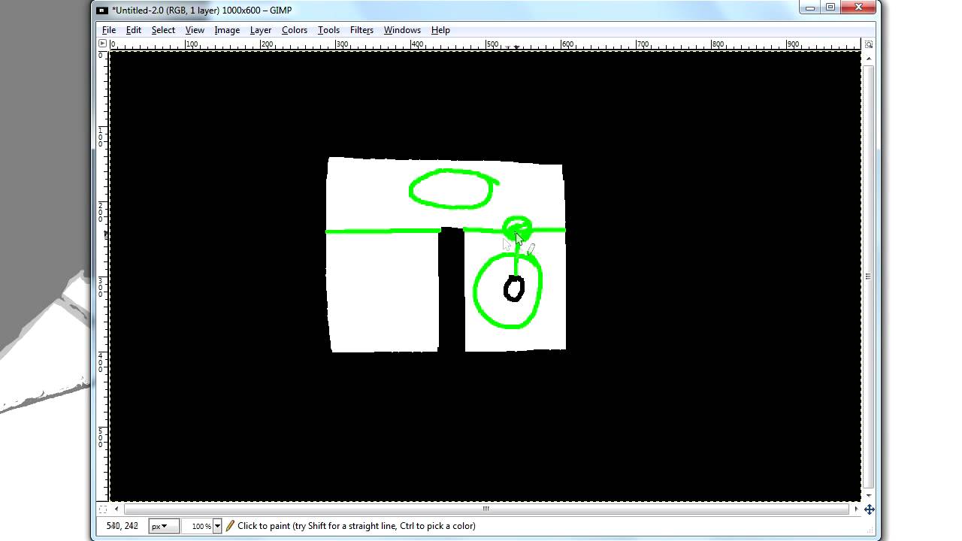Open the Layer menu

tap(261, 30)
